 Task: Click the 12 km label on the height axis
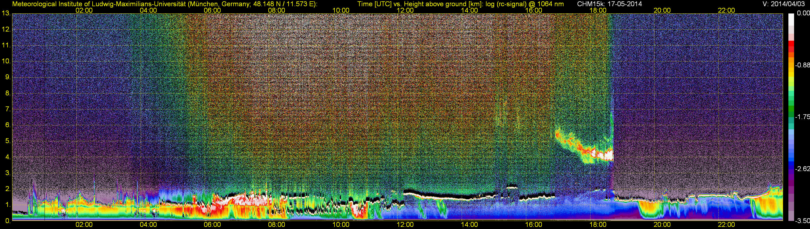click(x=6, y=29)
